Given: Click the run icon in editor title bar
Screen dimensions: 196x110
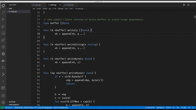Looking at the screenshot, I should pos(184,5).
